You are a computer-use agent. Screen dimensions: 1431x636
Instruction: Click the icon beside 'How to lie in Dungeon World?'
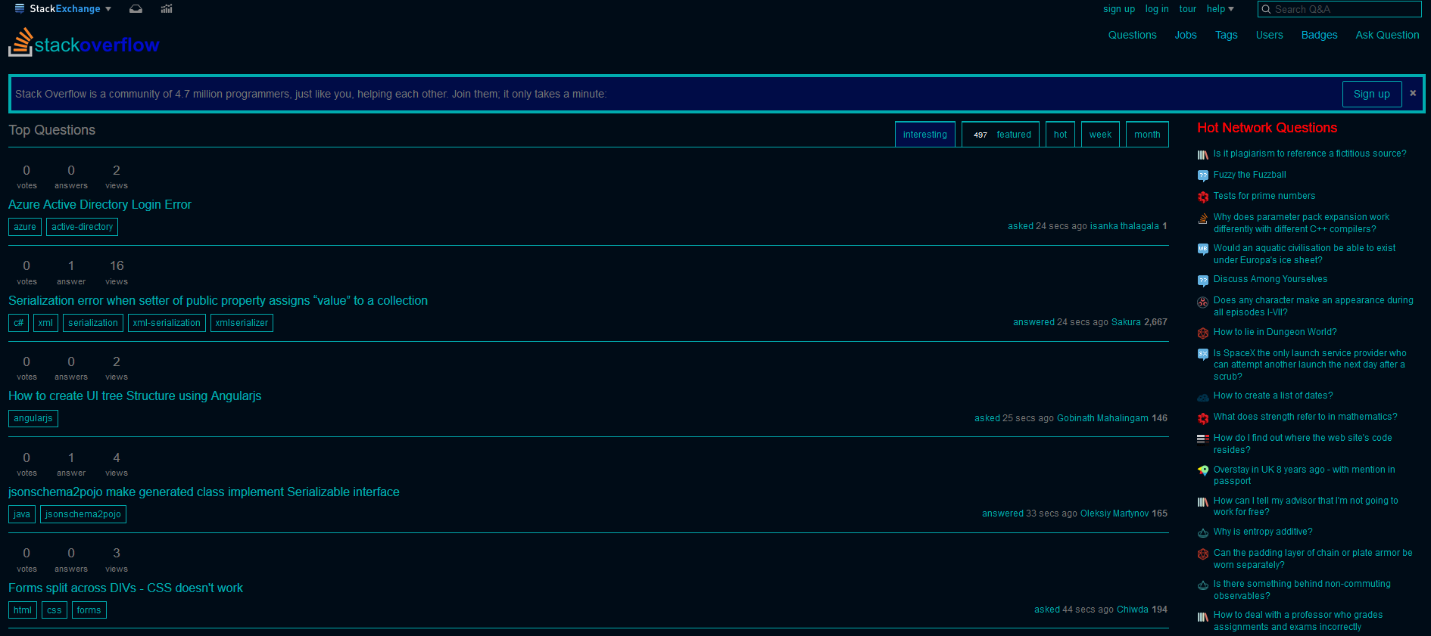(x=1202, y=333)
